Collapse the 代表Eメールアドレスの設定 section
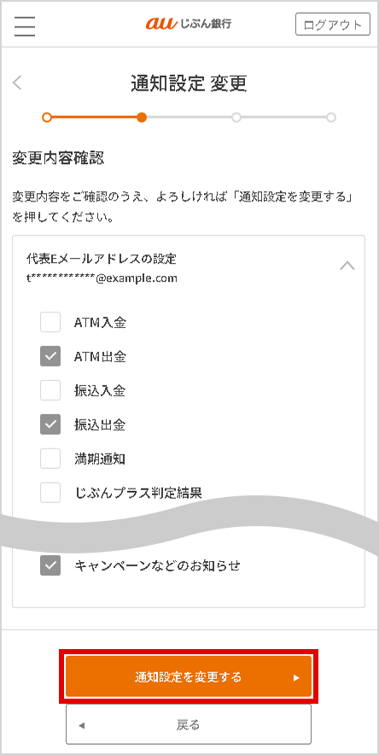The height and width of the screenshot is (755, 379). 347,266
